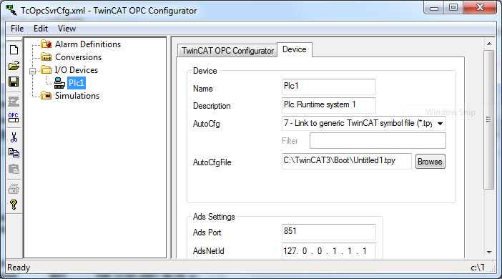Select Simulations in the tree
502x279 pixels.
77,96
